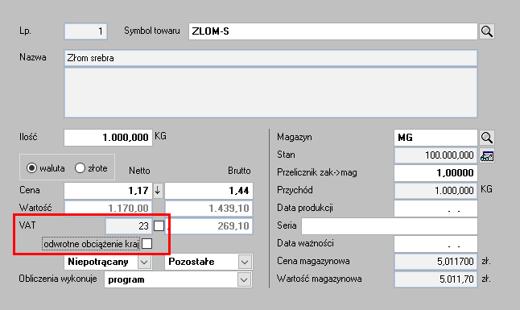Image resolution: width=520 pixels, height=310 pixels.
Task: Click the Magazyn field showing MG
Action: coord(435,138)
